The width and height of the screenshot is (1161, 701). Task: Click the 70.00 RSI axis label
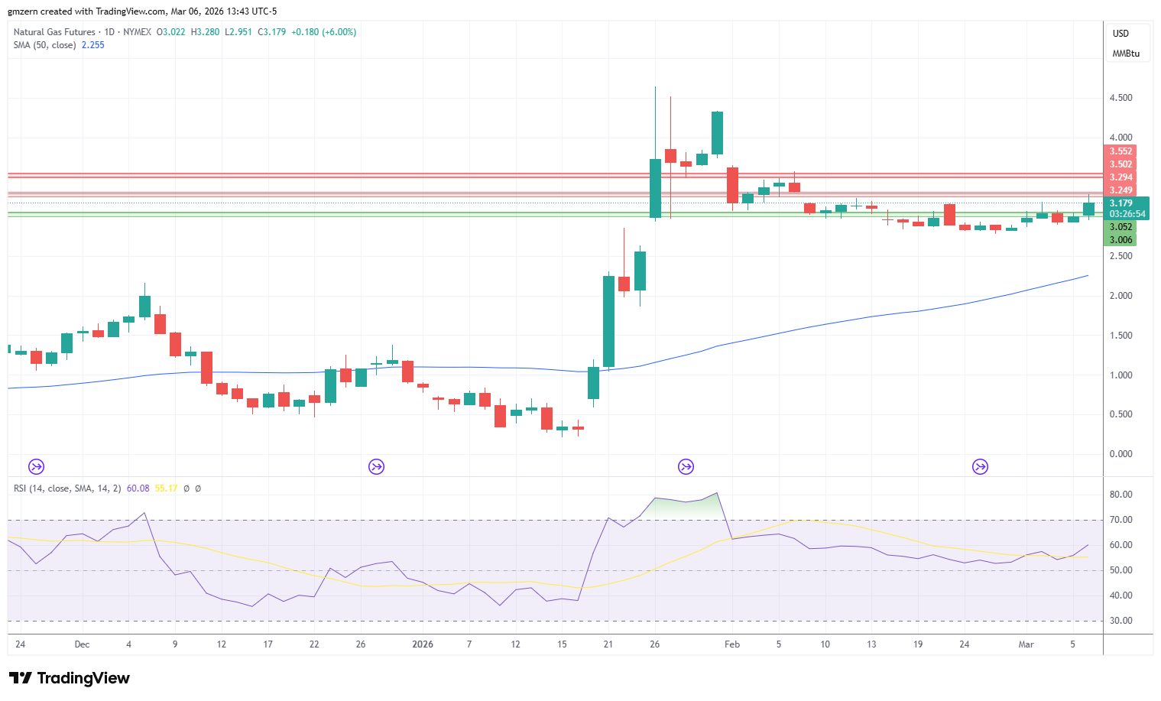tap(1121, 520)
